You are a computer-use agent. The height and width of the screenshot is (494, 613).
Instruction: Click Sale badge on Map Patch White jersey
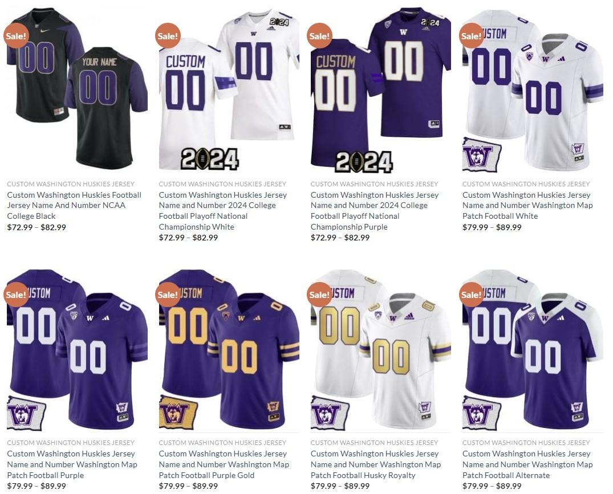coord(471,36)
